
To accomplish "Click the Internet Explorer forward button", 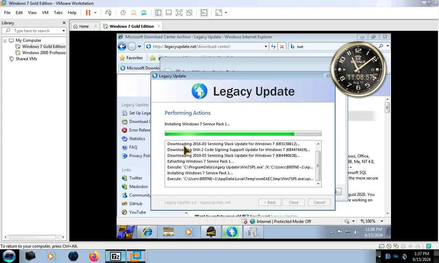I will 132,46.
